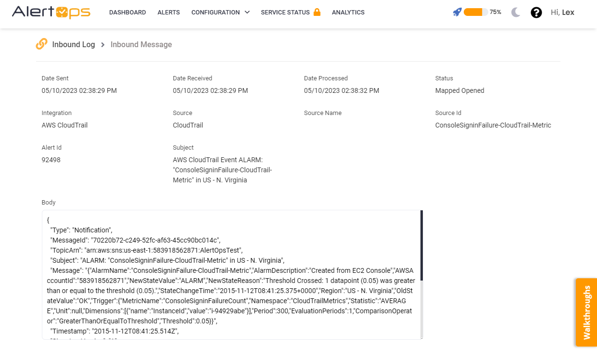
Task: Open the Walkthroughs side panel
Action: (586, 312)
